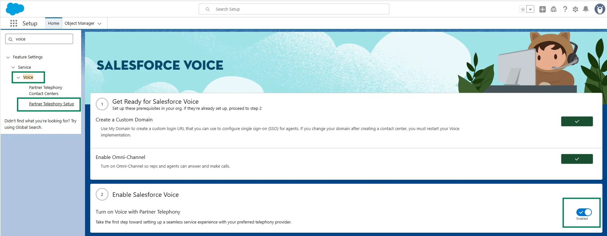Click the magnifier in Search Setup

208,9
